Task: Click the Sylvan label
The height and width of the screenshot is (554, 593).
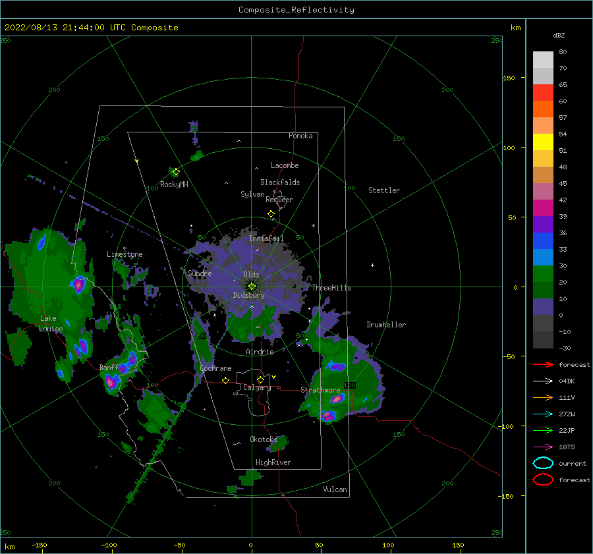Action: 252,194
